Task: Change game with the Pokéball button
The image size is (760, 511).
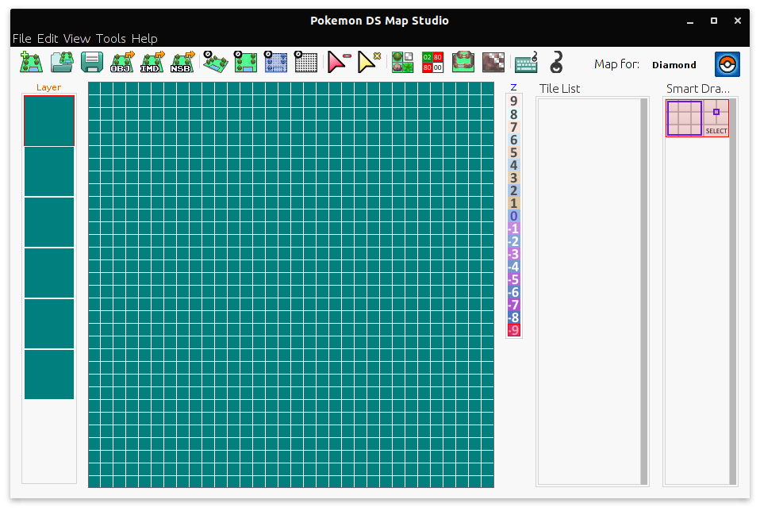Action: (x=727, y=64)
